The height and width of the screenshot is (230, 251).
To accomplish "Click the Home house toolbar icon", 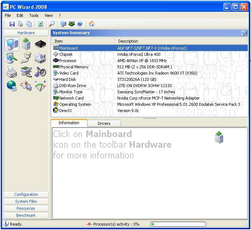I will tap(92, 24).
